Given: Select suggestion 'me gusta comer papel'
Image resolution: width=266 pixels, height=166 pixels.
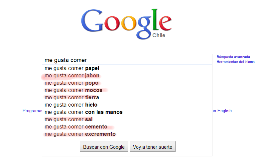Looking at the screenshot, I should [x=72, y=68].
